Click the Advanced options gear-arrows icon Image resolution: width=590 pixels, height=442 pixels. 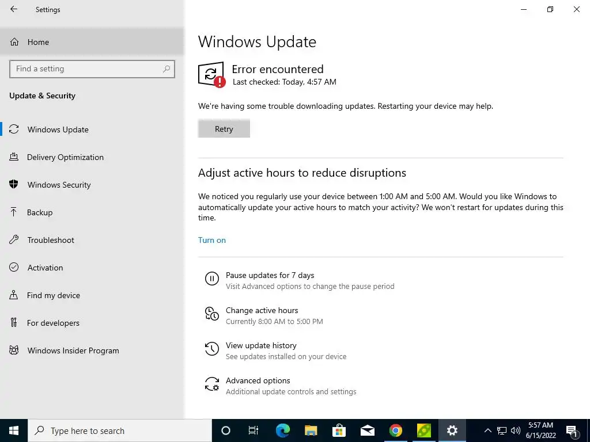point(212,384)
